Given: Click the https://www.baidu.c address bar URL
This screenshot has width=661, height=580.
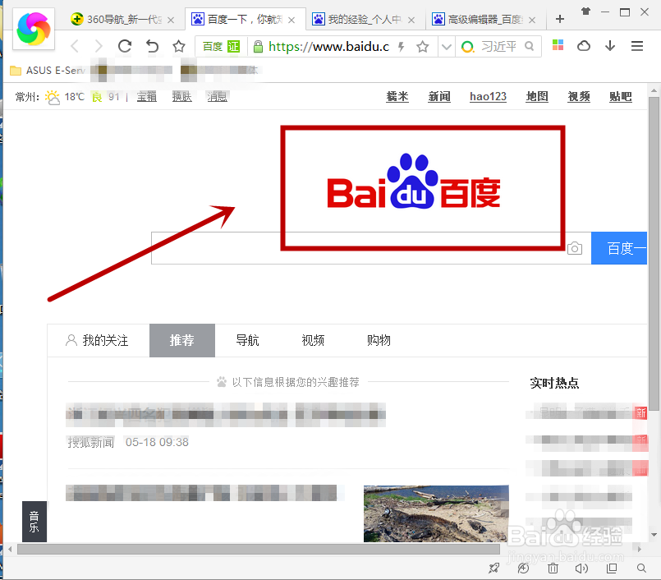Looking at the screenshot, I should coord(328,46).
